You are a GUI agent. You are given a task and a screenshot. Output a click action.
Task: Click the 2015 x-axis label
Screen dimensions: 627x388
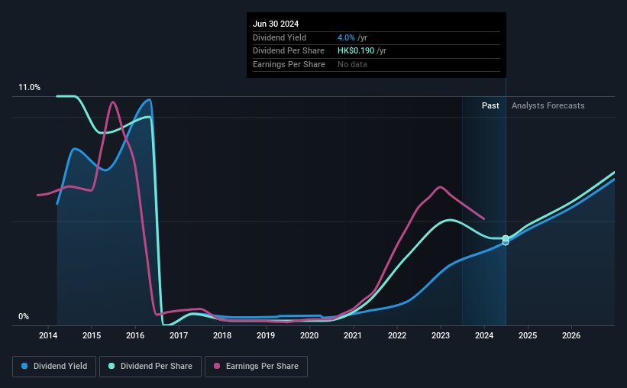click(92, 335)
